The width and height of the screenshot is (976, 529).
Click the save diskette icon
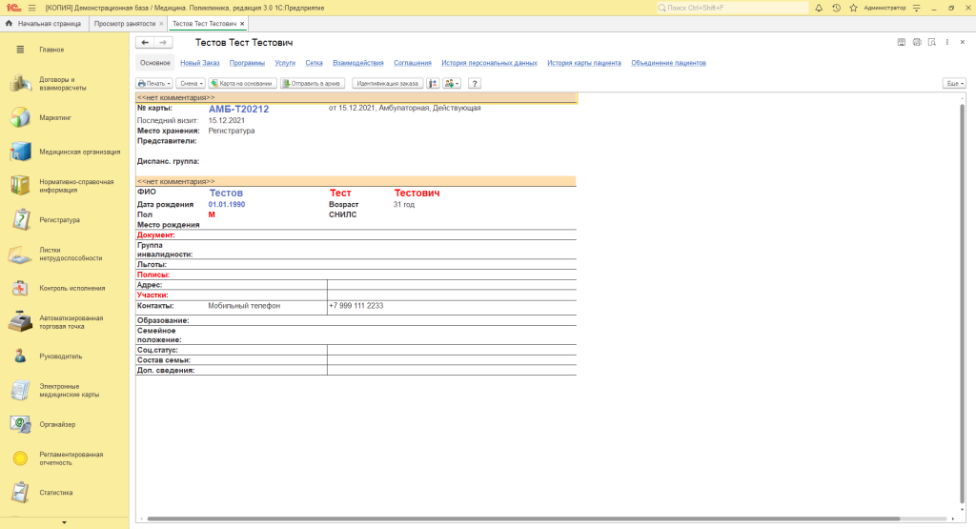[902, 43]
